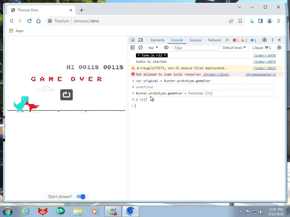Open the tab search dropdown arrow
The image size is (290, 217).
point(239,7)
